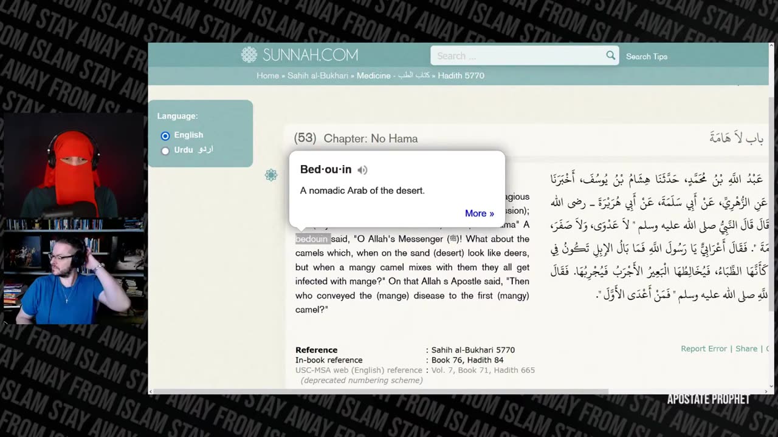Click the horizontal scrollbar at page bottom
This screenshot has width=778, height=437.
(x=380, y=391)
